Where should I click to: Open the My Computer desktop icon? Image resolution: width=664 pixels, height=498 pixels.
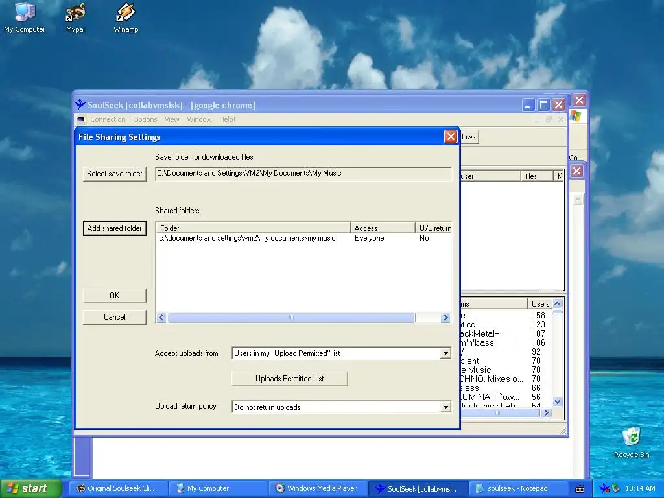pyautogui.click(x=25, y=18)
